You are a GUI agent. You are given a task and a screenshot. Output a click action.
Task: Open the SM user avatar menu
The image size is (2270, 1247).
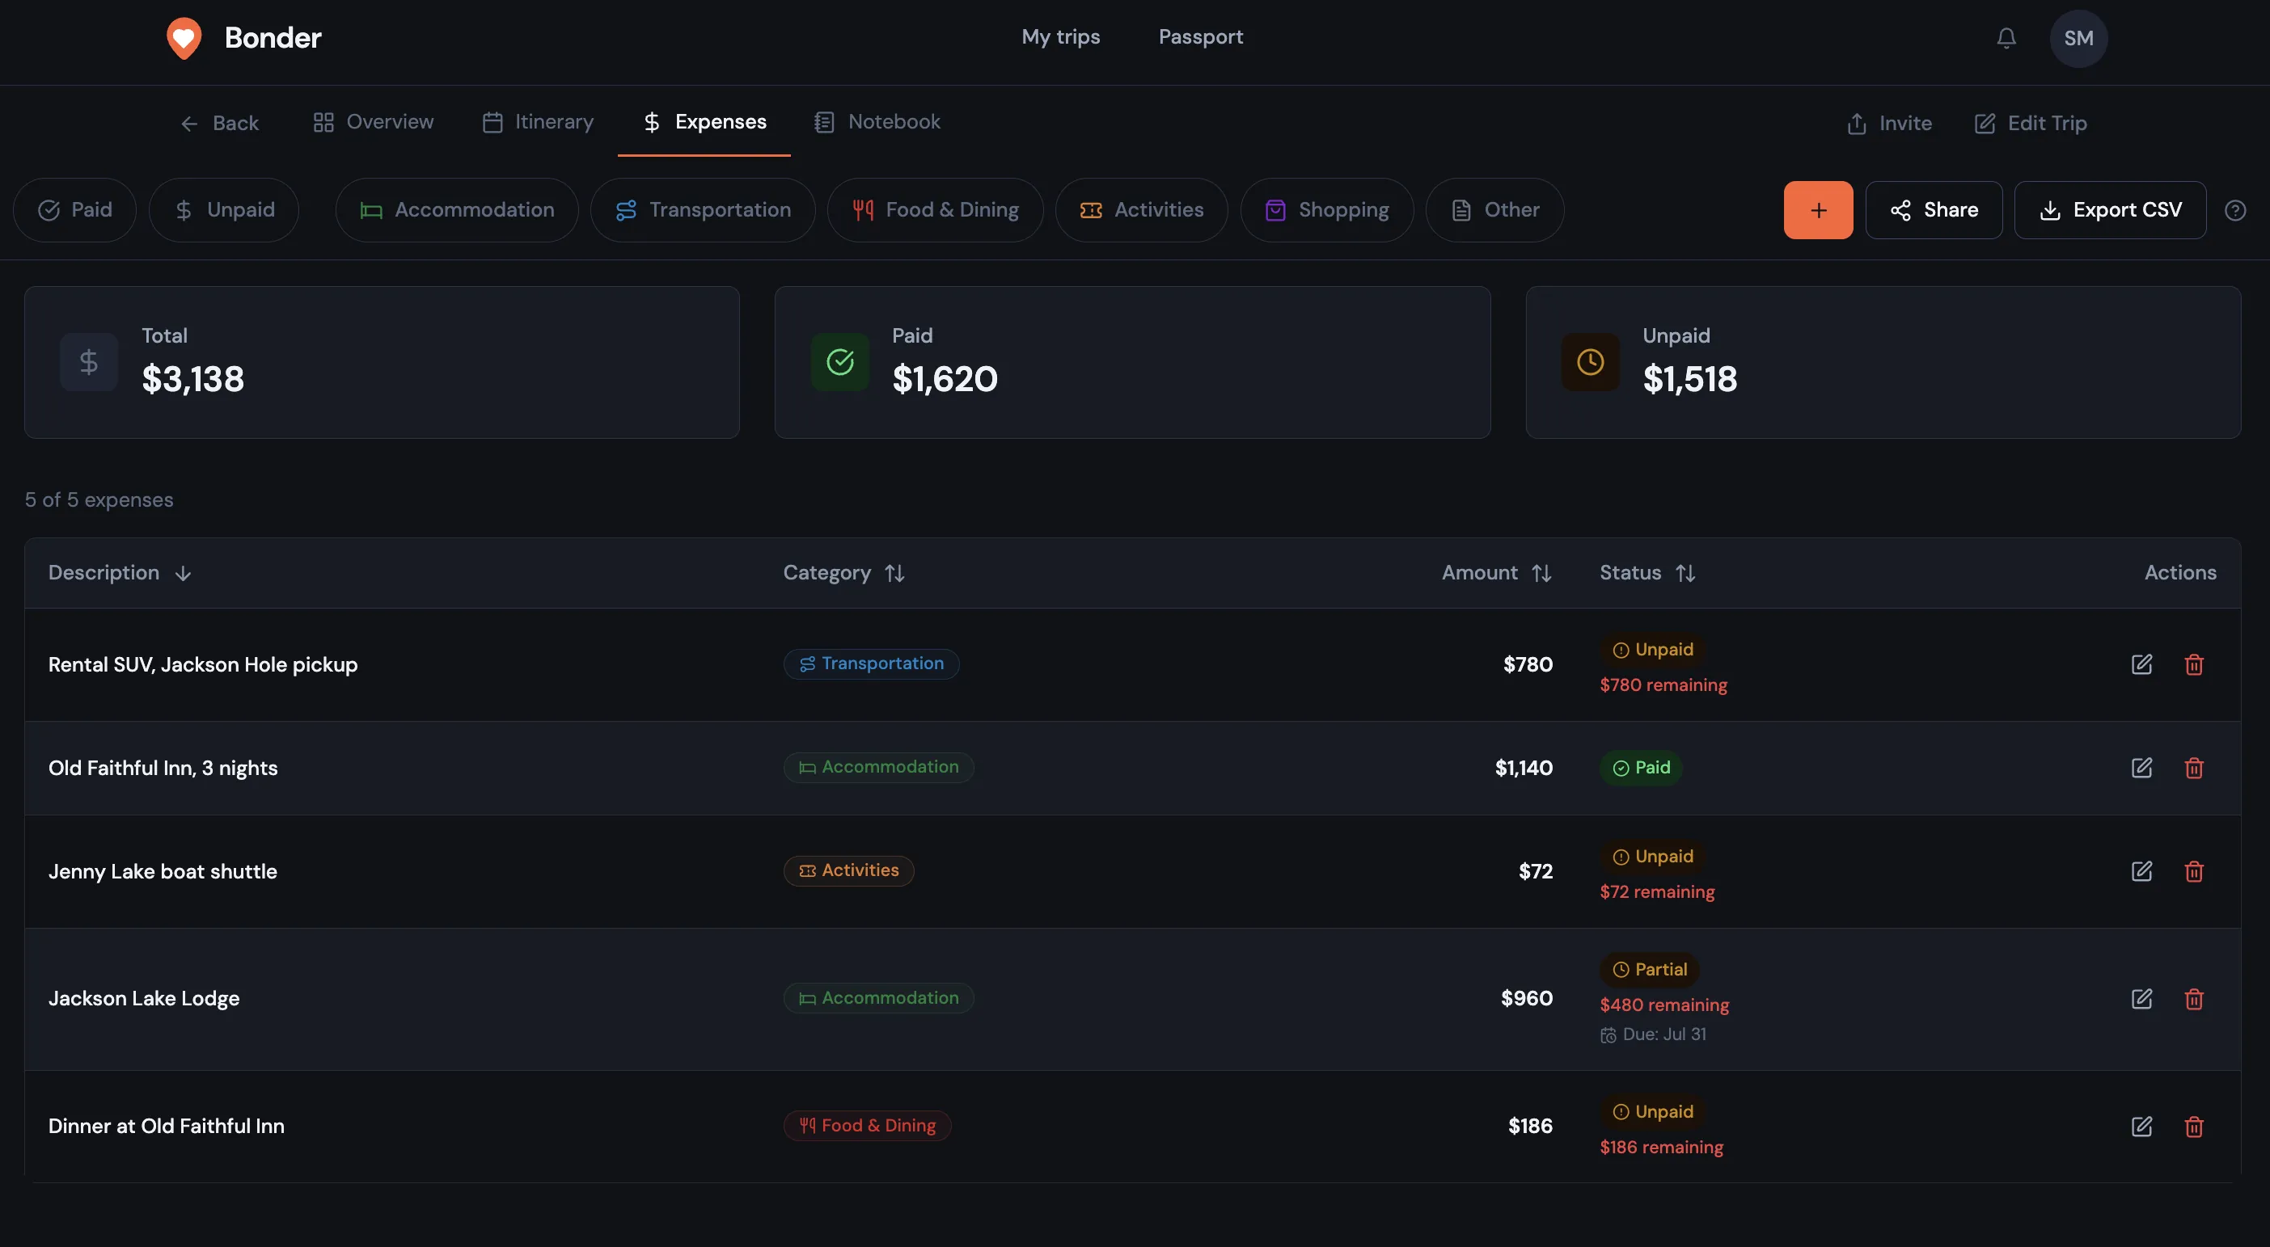coord(2078,38)
